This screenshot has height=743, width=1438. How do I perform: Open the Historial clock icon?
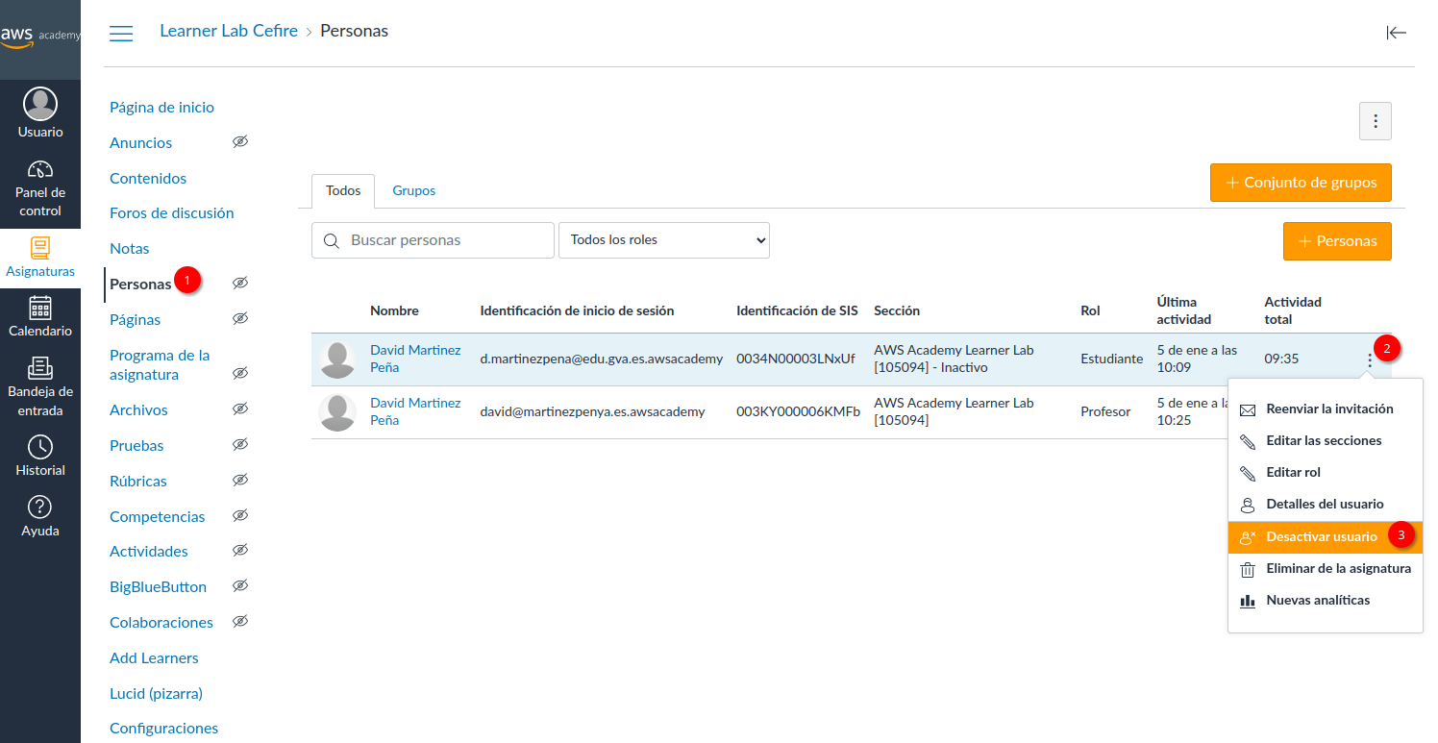point(39,447)
